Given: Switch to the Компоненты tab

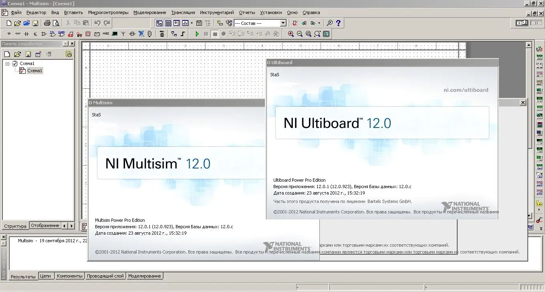Looking at the screenshot, I should pos(70,276).
